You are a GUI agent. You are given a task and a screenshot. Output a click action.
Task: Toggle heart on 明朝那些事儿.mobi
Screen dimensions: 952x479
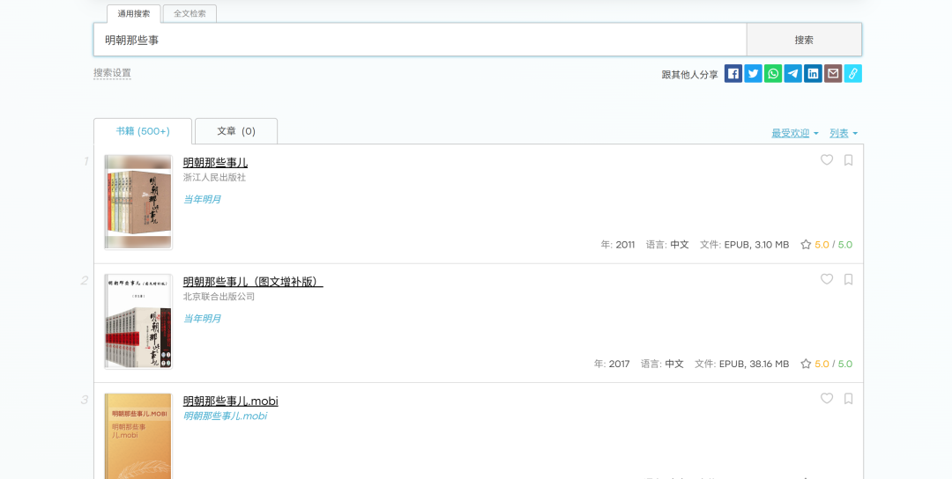(827, 398)
